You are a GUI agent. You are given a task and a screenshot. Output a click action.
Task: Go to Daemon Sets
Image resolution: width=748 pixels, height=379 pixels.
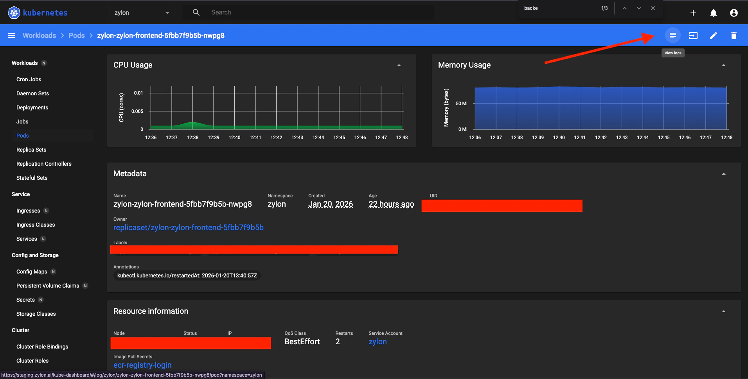pos(32,93)
